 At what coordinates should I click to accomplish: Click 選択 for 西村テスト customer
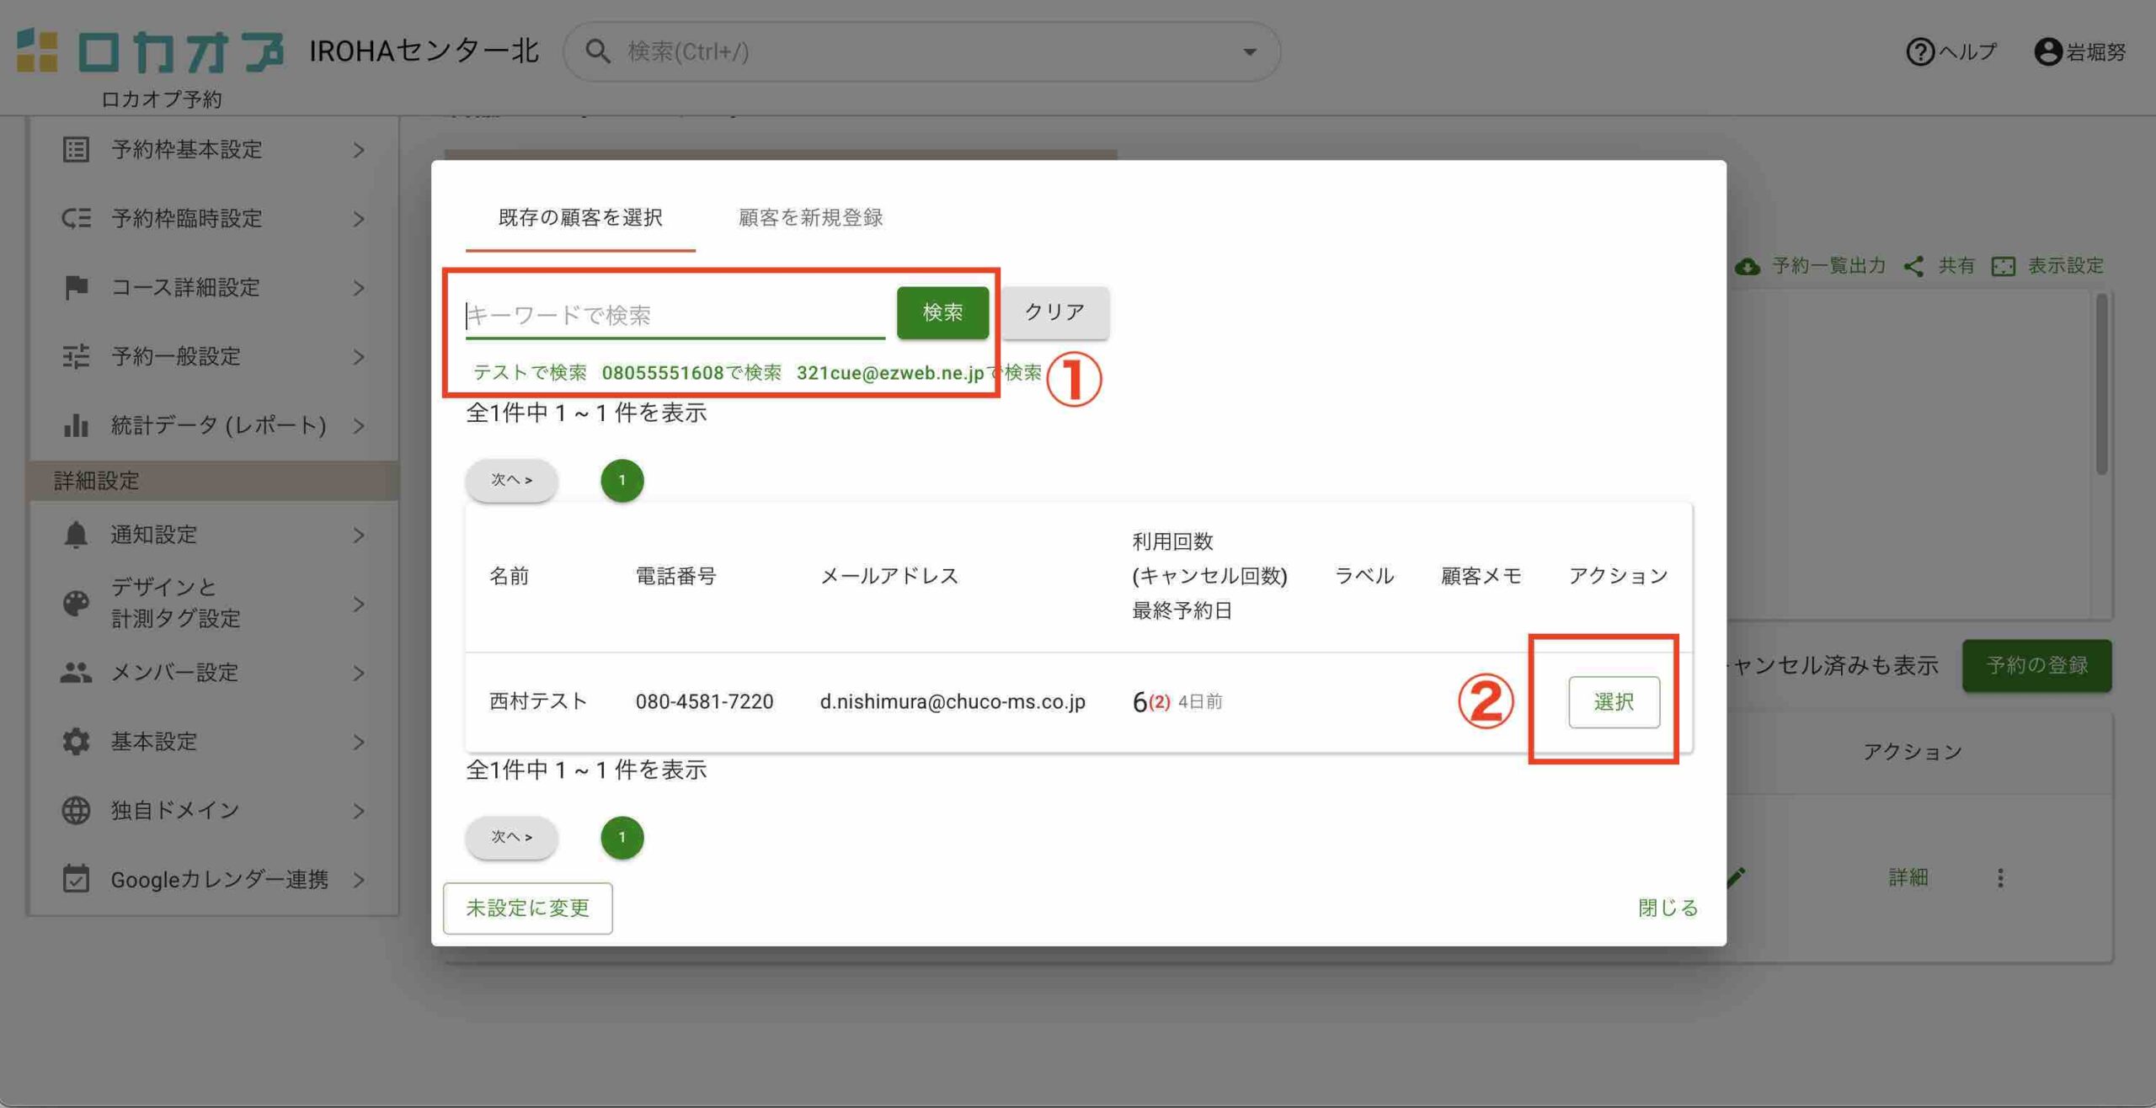click(x=1613, y=701)
